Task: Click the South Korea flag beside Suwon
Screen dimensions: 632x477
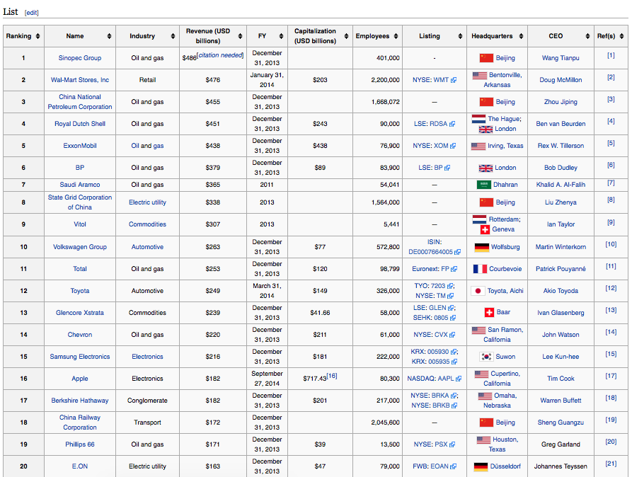Action: [x=486, y=357]
